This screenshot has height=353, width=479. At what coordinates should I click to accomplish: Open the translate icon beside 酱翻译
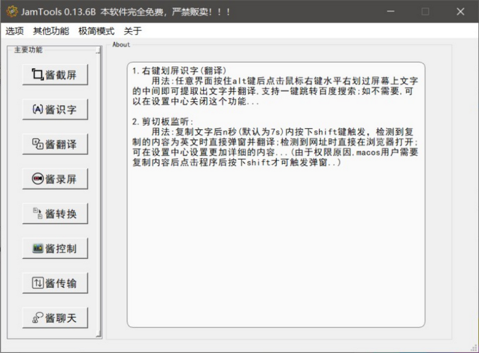coord(37,144)
